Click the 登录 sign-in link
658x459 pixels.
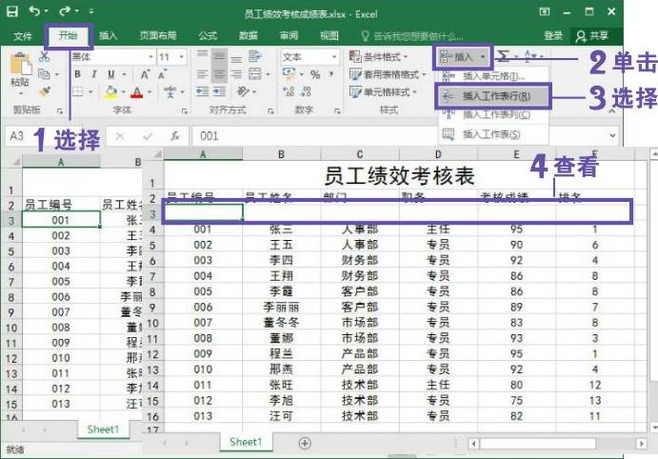553,35
